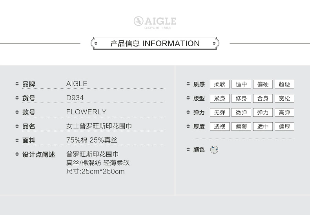Click the product name 女士普罗旺斯印花围巾

99,126
